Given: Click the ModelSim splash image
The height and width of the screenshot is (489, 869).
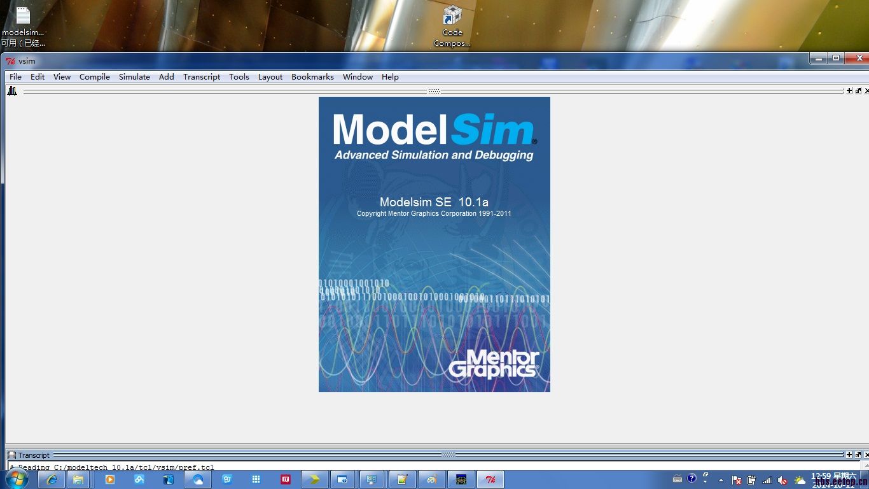Looking at the screenshot, I should [x=434, y=244].
